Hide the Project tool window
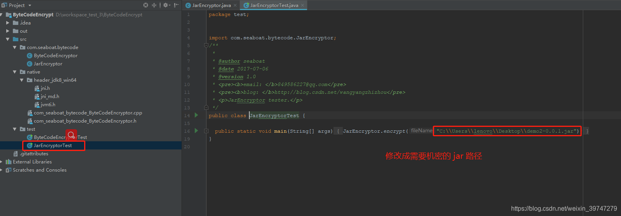This screenshot has width=621, height=216. [x=176, y=5]
